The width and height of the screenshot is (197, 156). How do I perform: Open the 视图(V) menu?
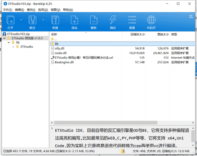pyautogui.click(x=55, y=10)
